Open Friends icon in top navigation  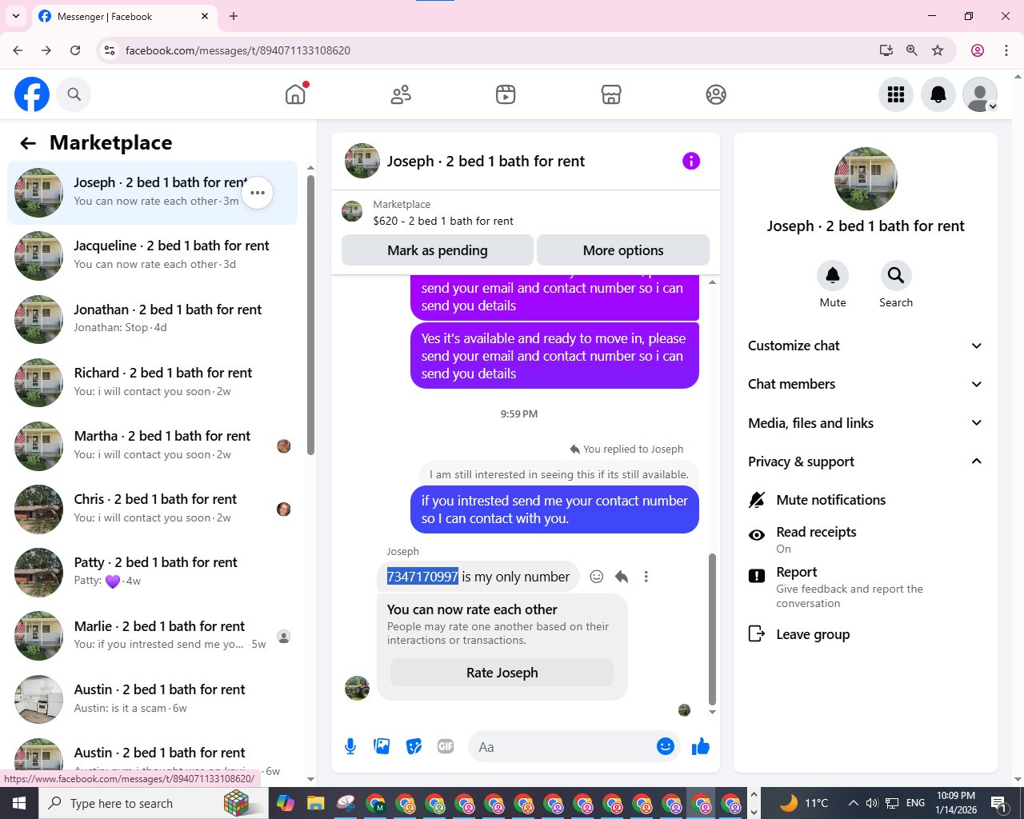pos(401,94)
